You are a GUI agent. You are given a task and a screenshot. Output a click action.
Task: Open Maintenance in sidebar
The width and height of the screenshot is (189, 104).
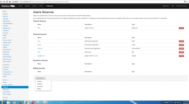[7, 28]
